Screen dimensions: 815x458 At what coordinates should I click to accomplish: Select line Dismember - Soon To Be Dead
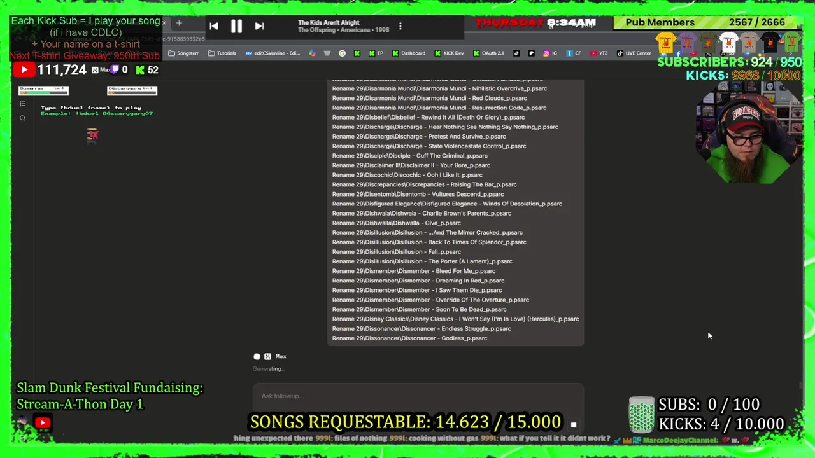[x=419, y=309]
